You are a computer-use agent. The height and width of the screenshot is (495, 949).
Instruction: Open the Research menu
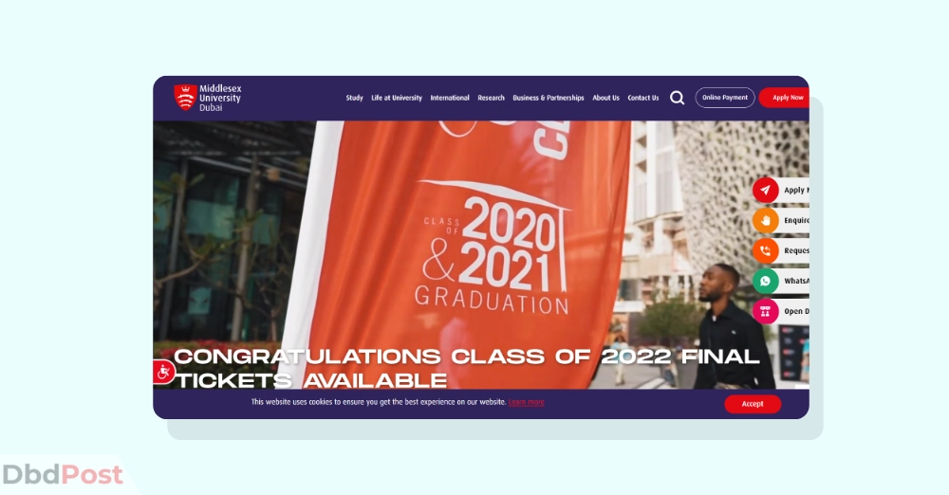click(491, 98)
